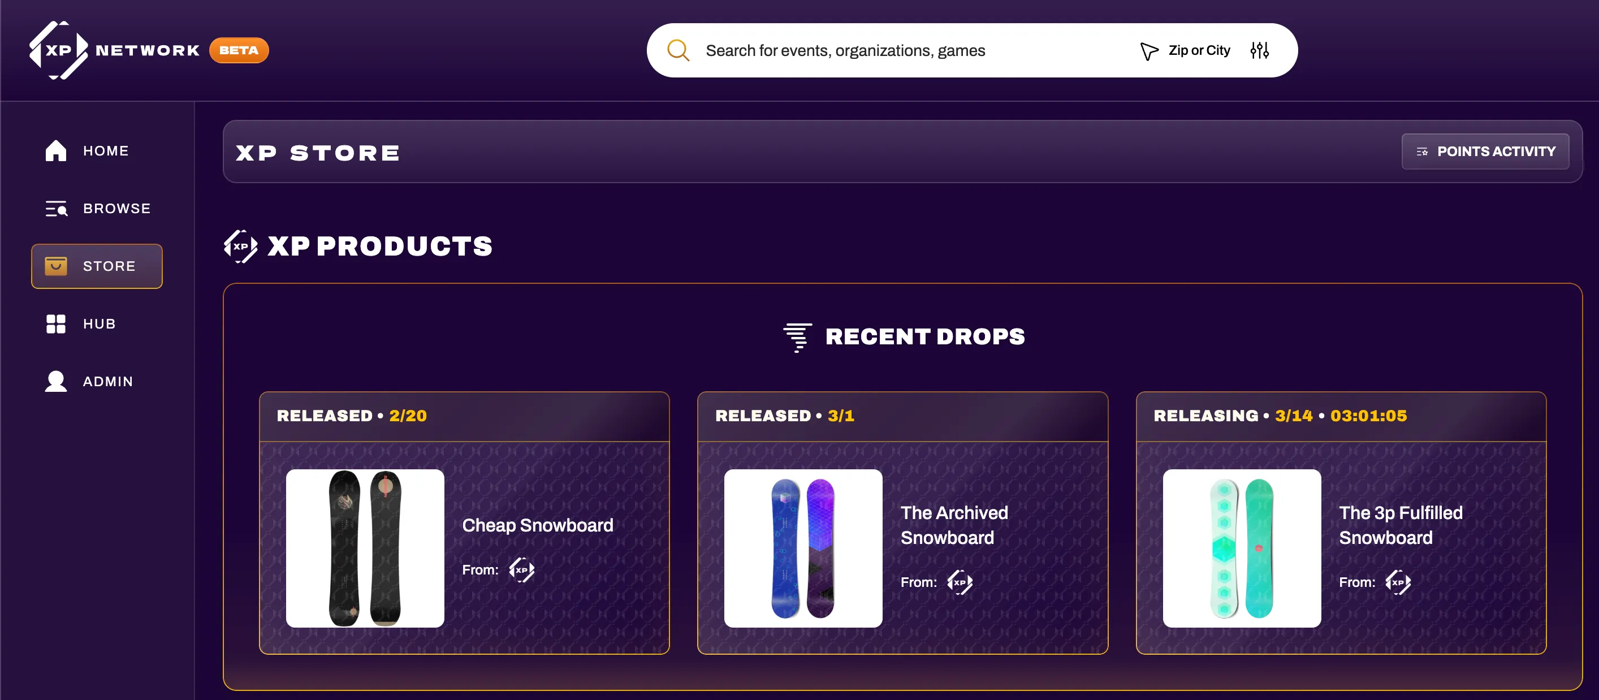Open the Hub grid icon

(x=55, y=323)
